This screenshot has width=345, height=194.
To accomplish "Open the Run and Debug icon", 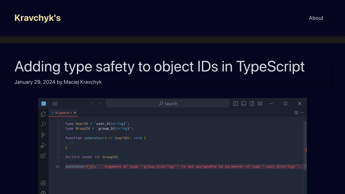I will pos(43,145).
